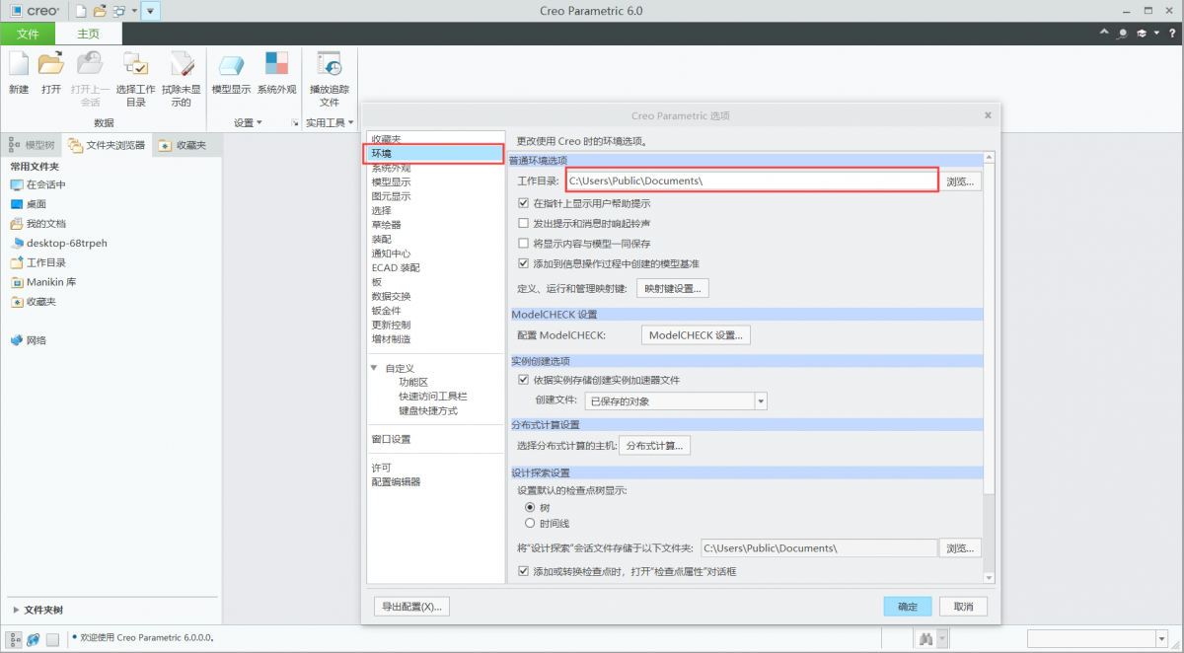The width and height of the screenshot is (1184, 653).
Task: Select 草绘器 in options list
Action: coord(386,225)
